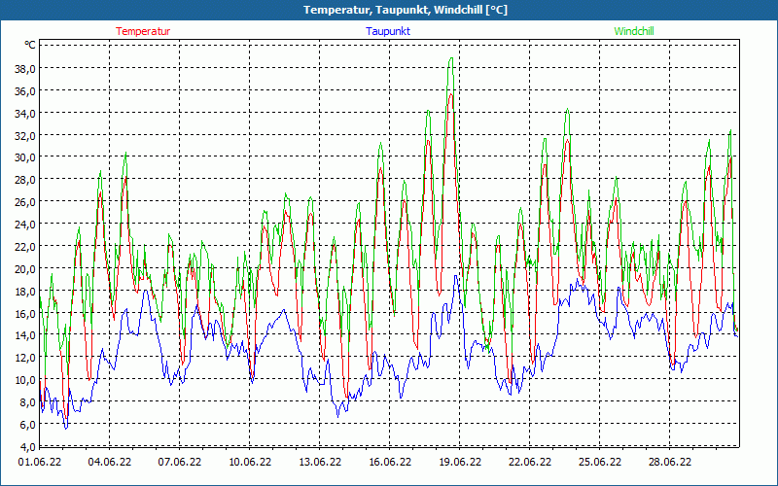778x486 pixels.
Task: Click the 14,0 y-axis value
Action: (25, 334)
